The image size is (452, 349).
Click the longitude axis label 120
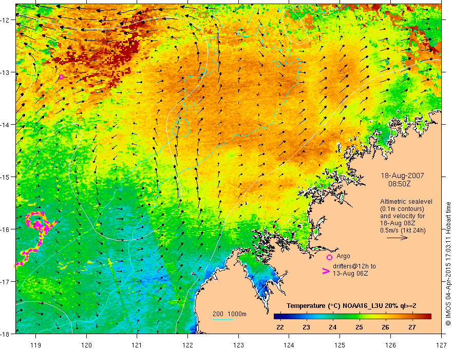point(86,345)
